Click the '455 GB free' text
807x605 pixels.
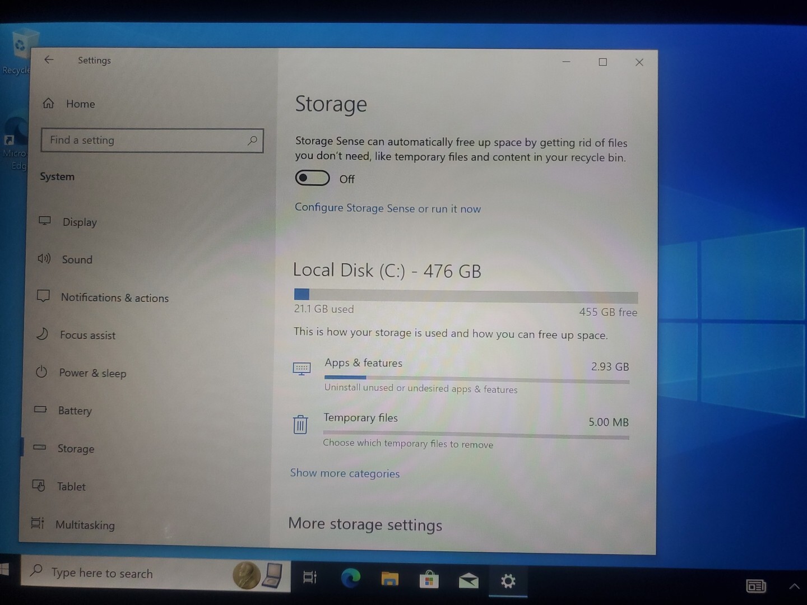tap(608, 312)
